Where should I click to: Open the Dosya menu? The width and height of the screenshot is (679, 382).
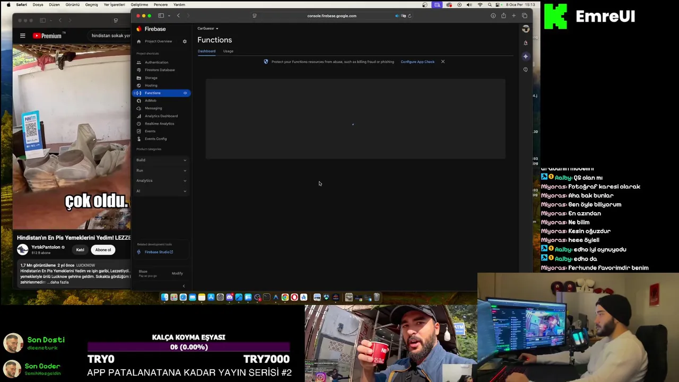[38, 5]
